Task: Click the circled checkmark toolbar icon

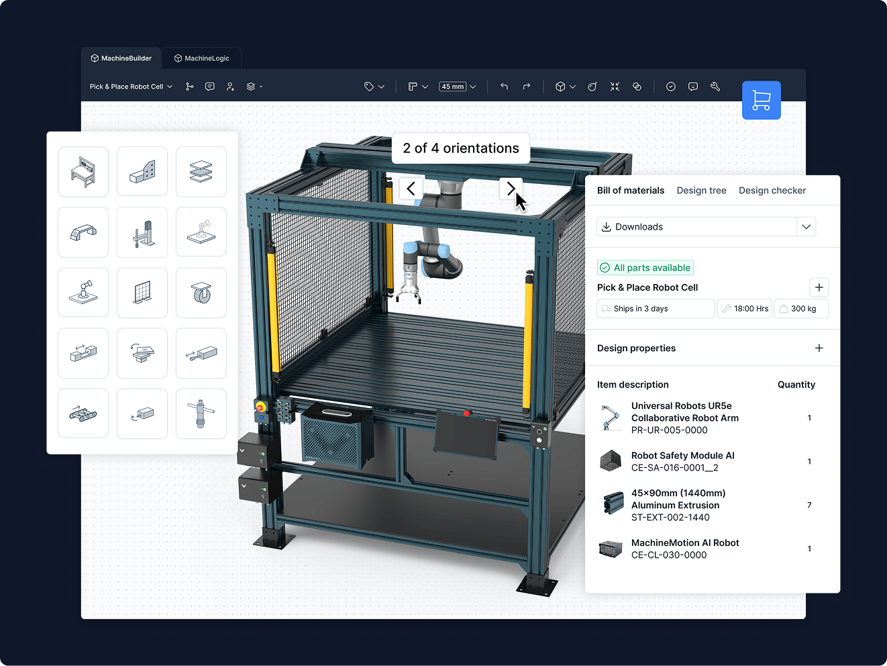Action: [x=671, y=87]
